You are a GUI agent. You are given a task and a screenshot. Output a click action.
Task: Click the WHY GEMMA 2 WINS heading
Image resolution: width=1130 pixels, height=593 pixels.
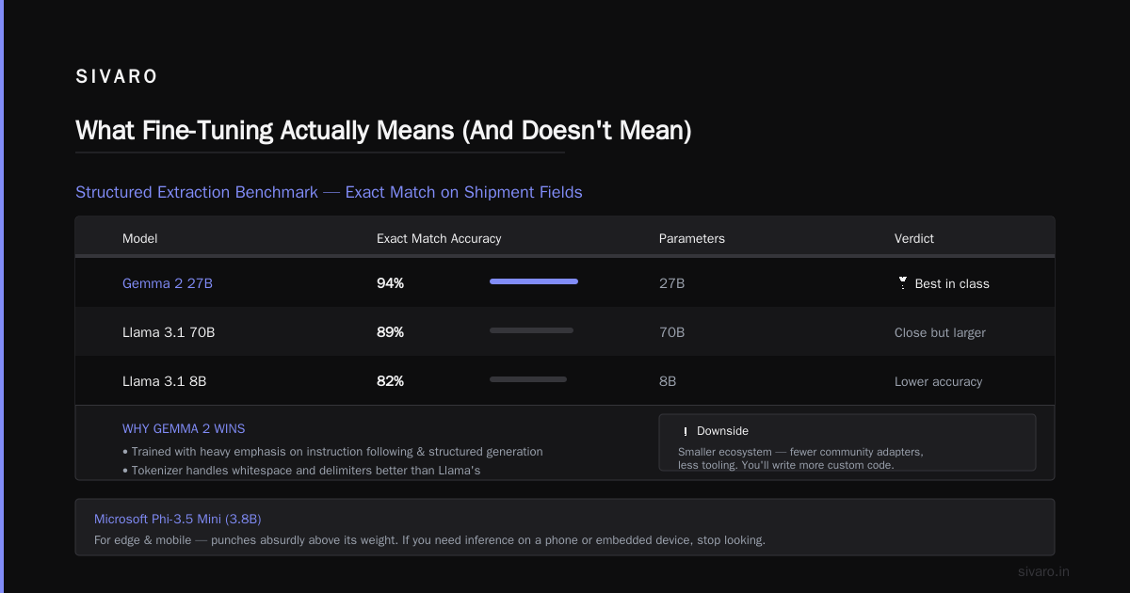click(184, 428)
